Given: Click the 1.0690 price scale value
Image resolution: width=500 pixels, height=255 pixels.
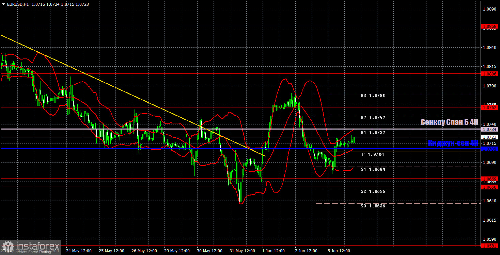Looking at the screenshot, I should (x=490, y=163).
